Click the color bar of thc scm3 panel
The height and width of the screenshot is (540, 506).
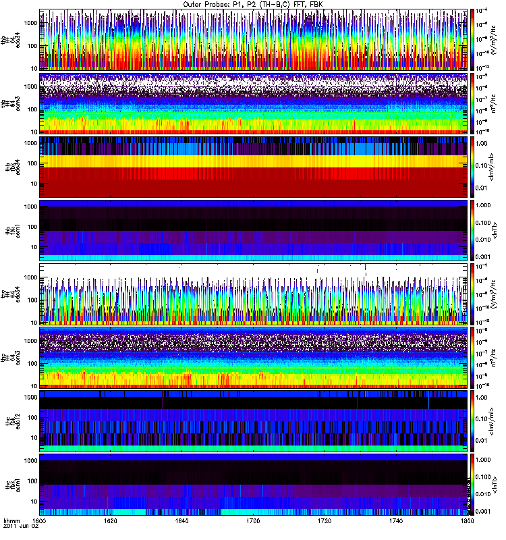[x=473, y=357]
